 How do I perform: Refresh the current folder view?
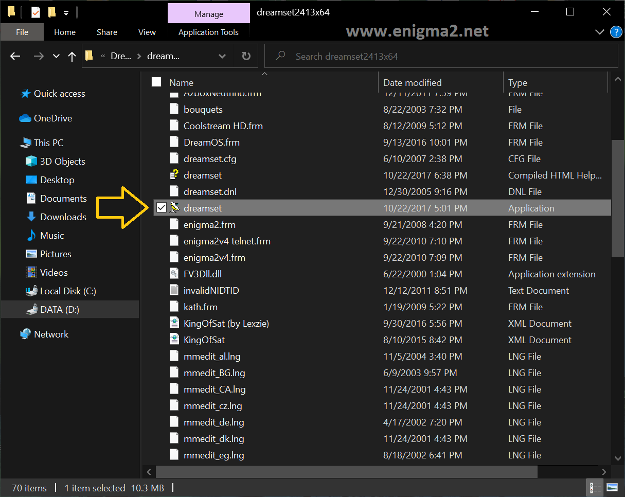coord(246,56)
